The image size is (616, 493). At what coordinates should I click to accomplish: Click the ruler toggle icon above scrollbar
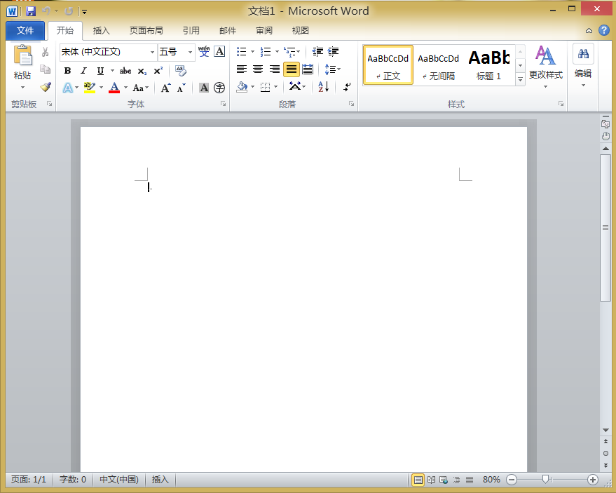[x=605, y=124]
